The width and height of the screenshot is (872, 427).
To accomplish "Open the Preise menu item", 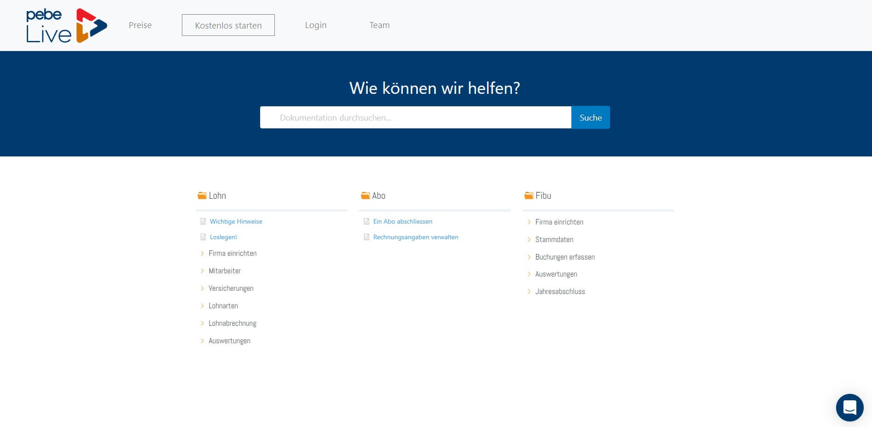I will pyautogui.click(x=140, y=25).
